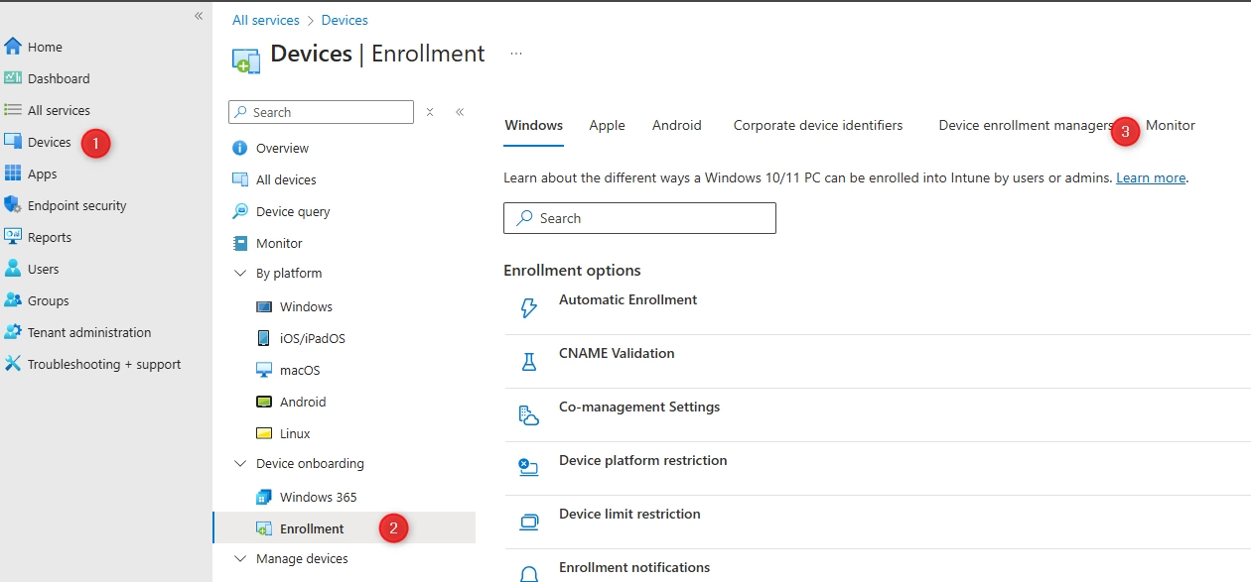Open the ellipsis menu beside Devices title
Viewport: 1251px width, 582px height.
pos(516,54)
